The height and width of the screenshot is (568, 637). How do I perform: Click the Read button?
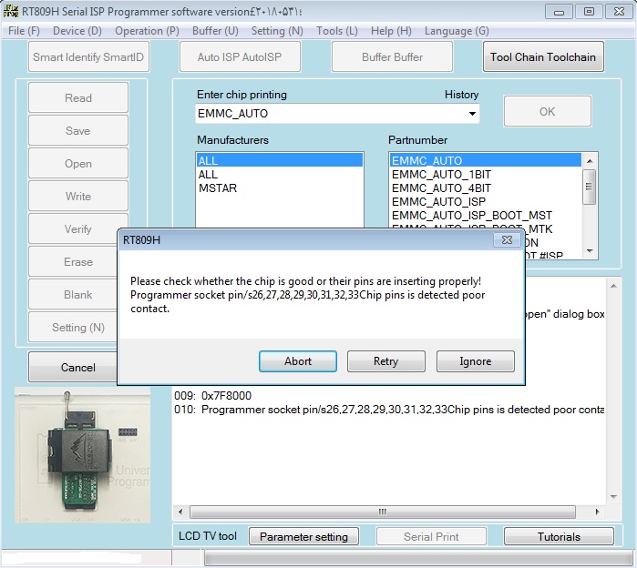78,97
